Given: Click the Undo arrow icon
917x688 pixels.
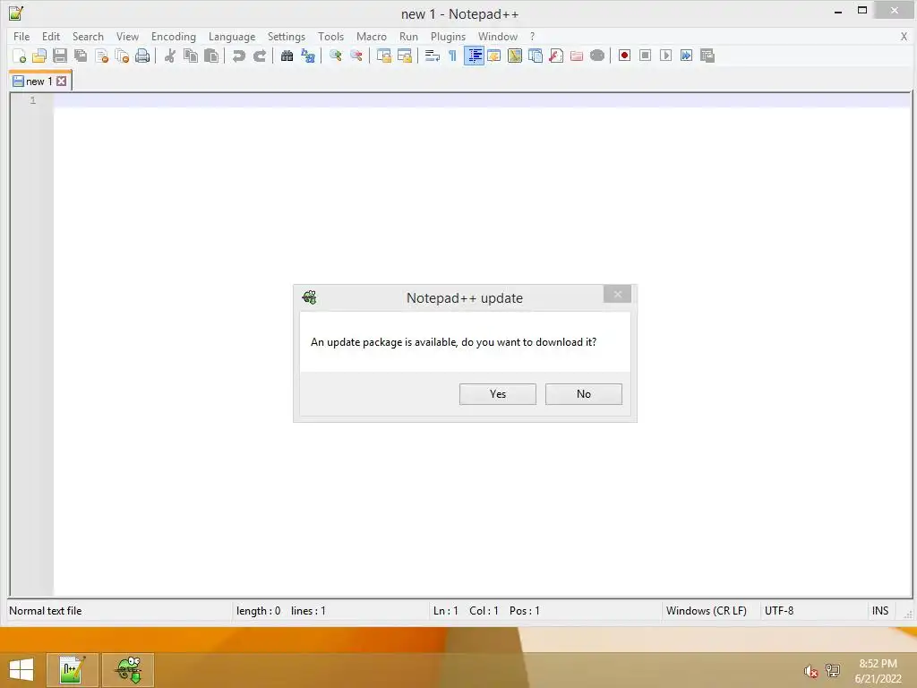Looking at the screenshot, I should 238,56.
